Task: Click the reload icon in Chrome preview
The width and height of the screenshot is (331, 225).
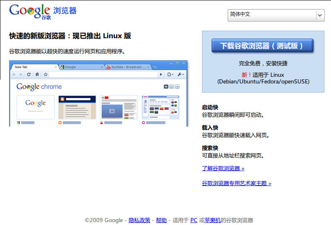Action: tap(29, 74)
